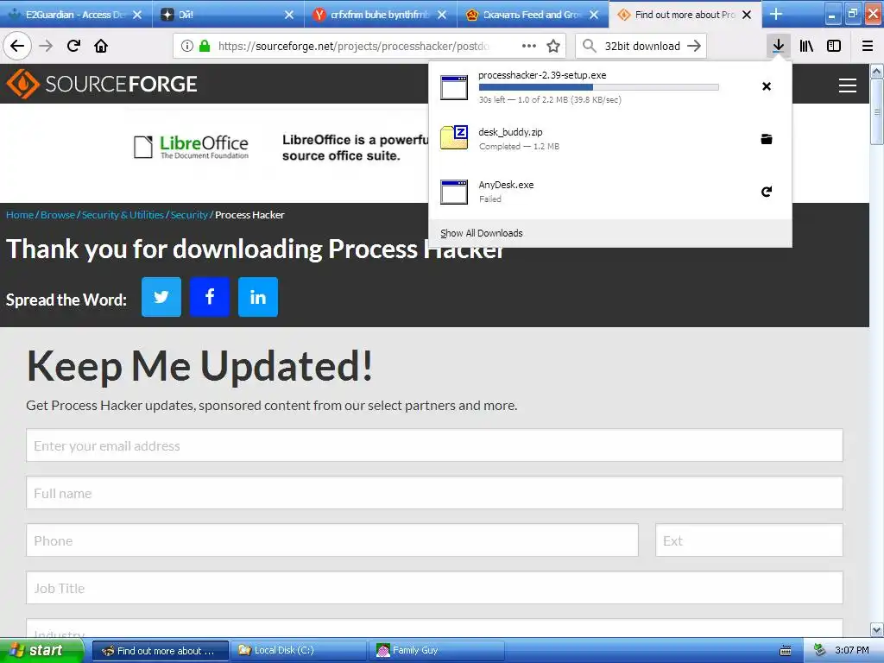
Task: Click the page scrollbar up arrow
Action: 877,71
